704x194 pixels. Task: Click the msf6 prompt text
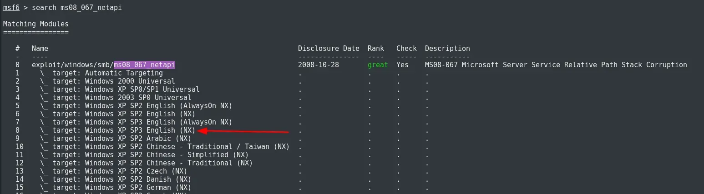point(11,8)
